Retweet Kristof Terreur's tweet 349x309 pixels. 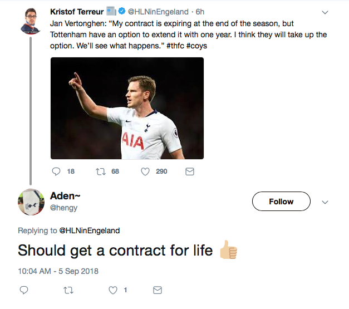pos(101,171)
